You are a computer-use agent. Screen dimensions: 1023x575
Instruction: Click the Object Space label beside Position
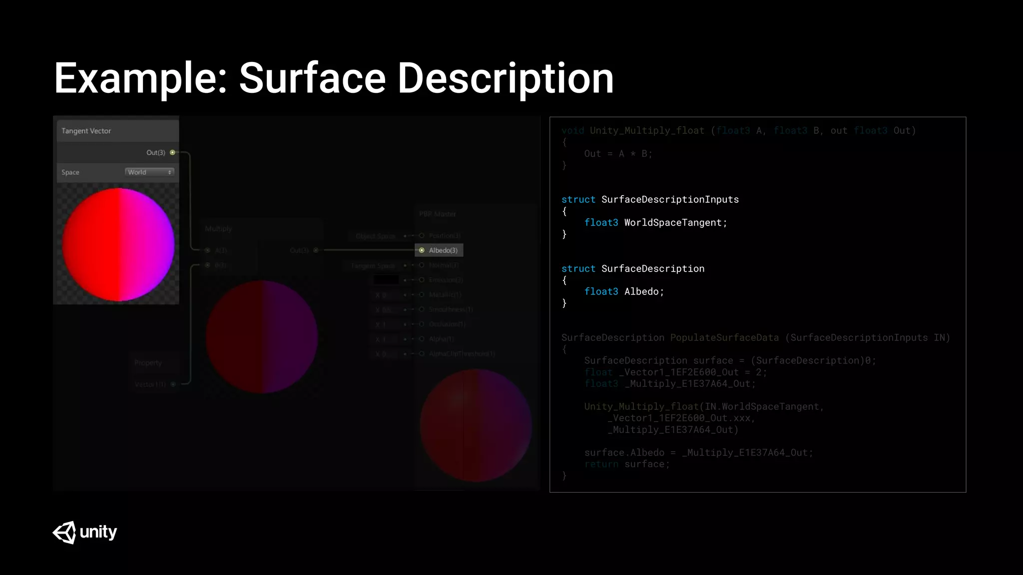pyautogui.click(x=375, y=236)
